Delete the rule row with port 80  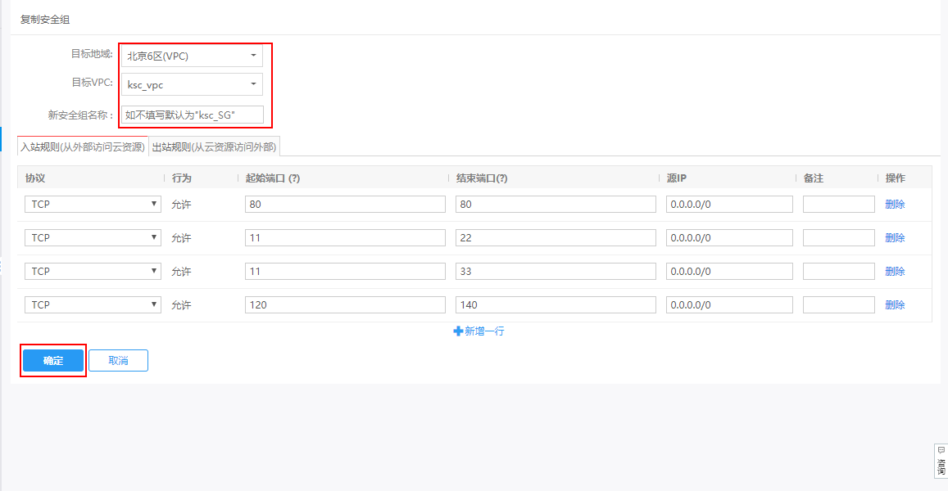point(895,204)
